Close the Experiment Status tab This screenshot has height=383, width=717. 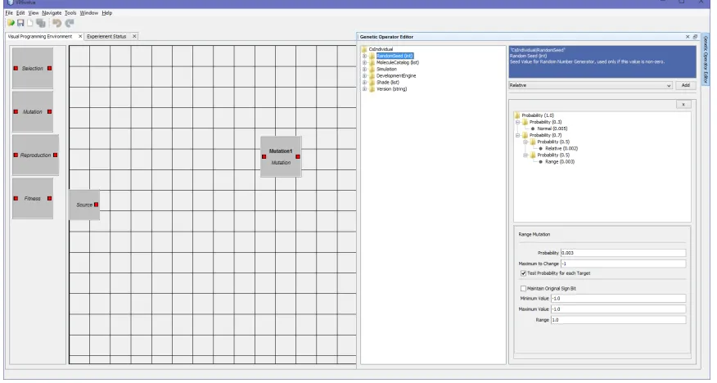pos(134,36)
